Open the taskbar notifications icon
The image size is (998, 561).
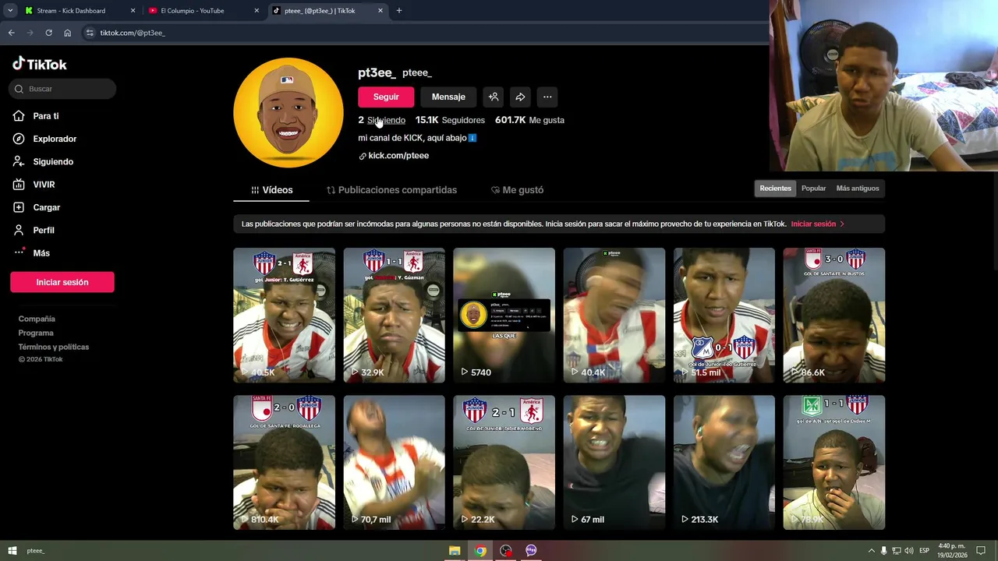pyautogui.click(x=981, y=551)
